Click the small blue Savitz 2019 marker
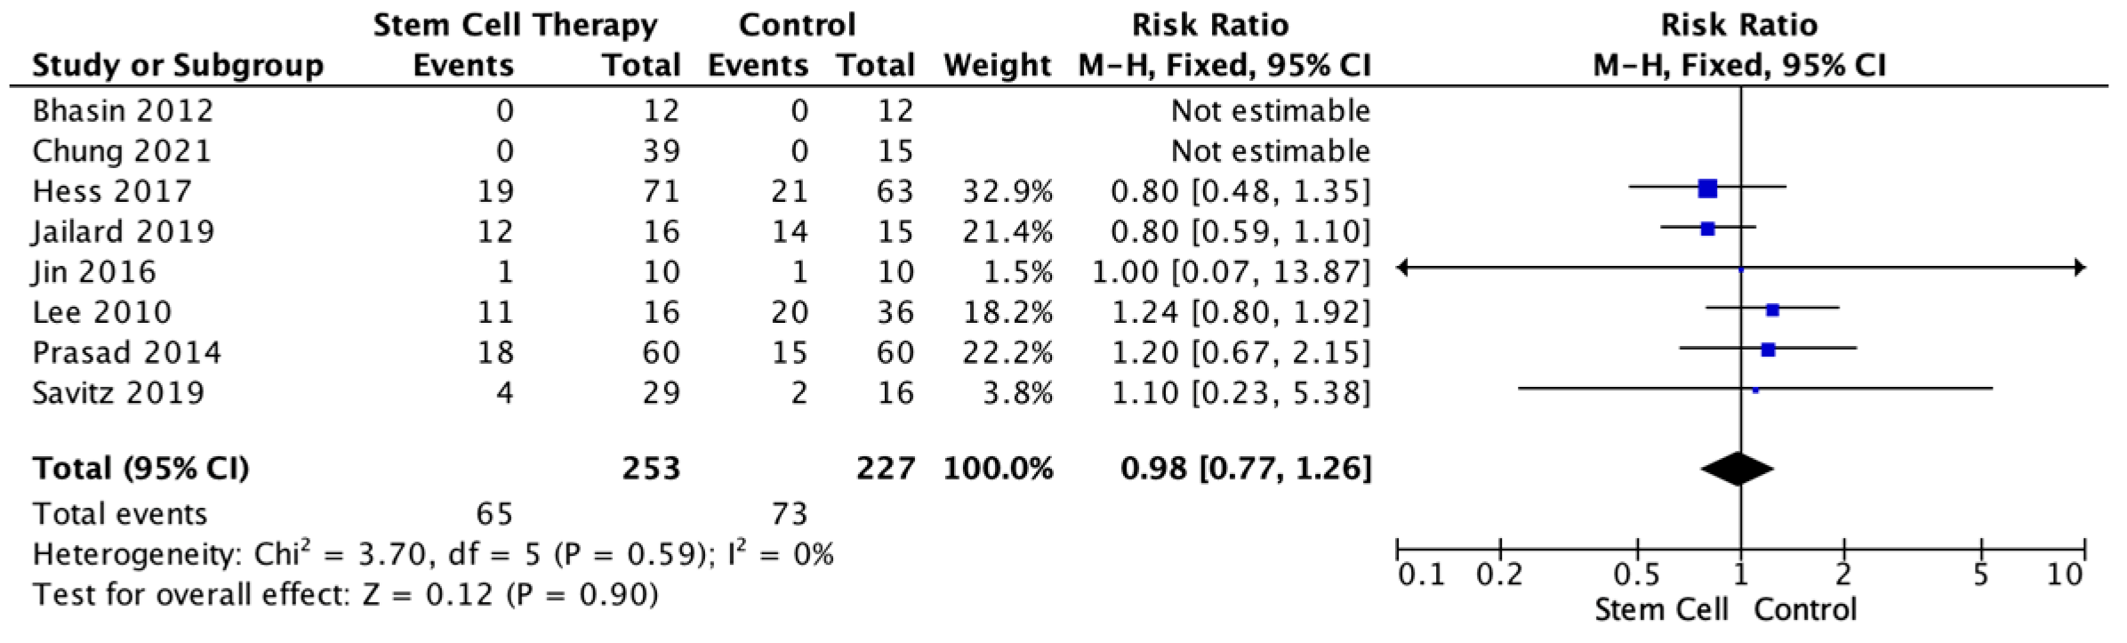The height and width of the screenshot is (643, 2127). [x=1754, y=390]
